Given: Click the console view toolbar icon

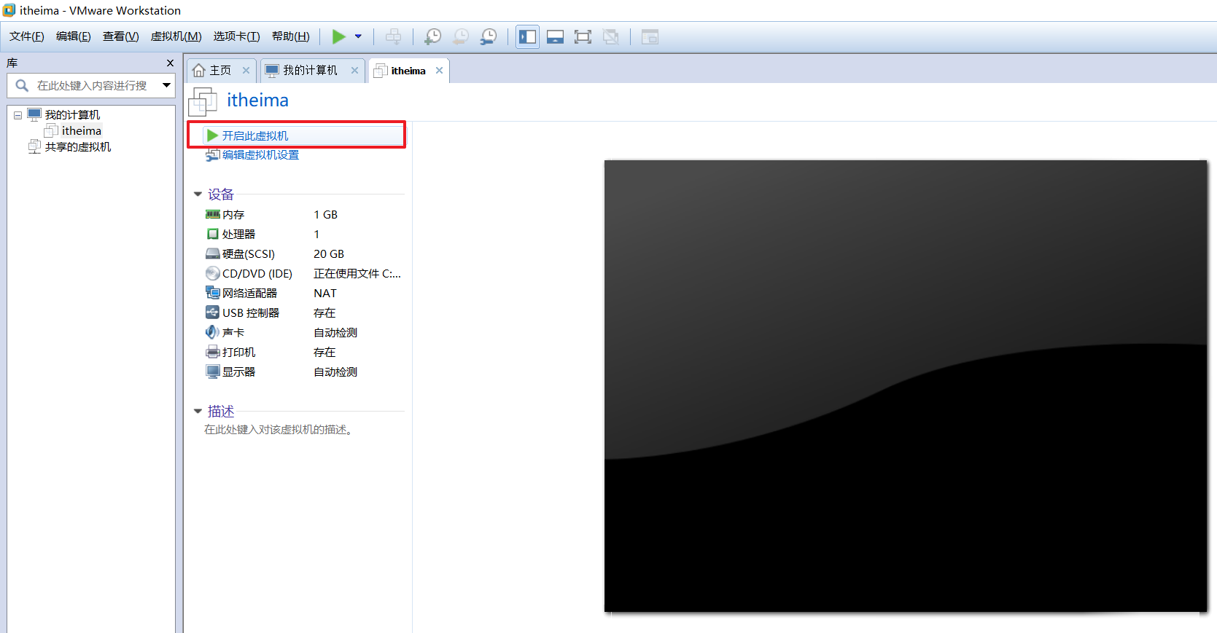Looking at the screenshot, I should tap(650, 36).
